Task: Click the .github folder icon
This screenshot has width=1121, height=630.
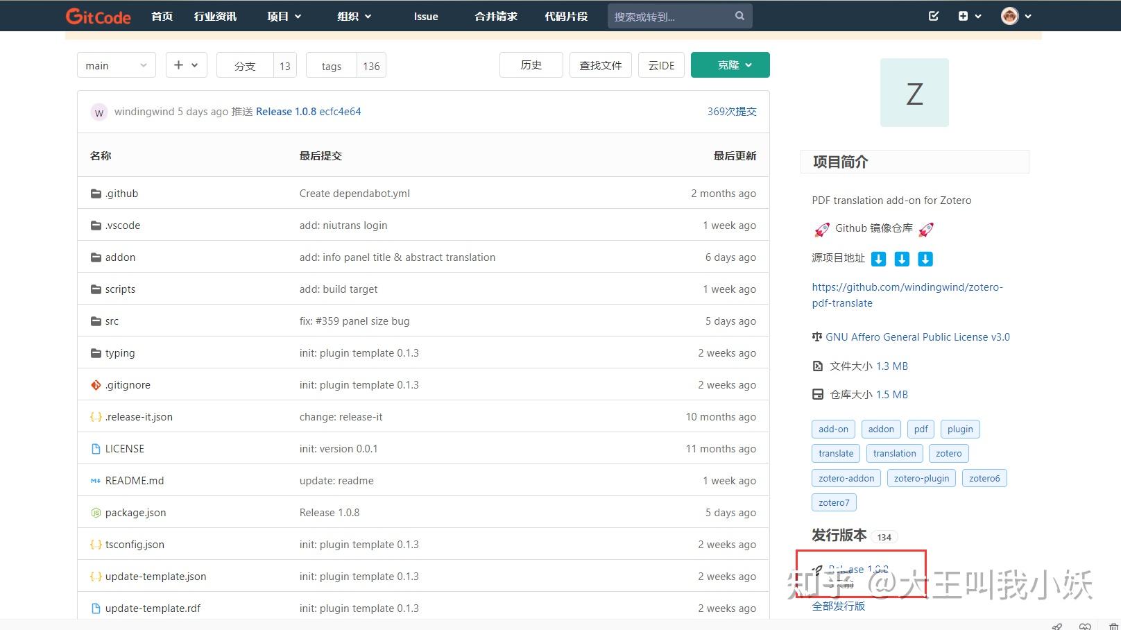Action: (96, 194)
